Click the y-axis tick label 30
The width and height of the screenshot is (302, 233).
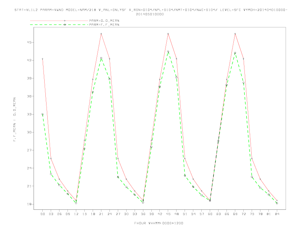[x=29, y=132]
